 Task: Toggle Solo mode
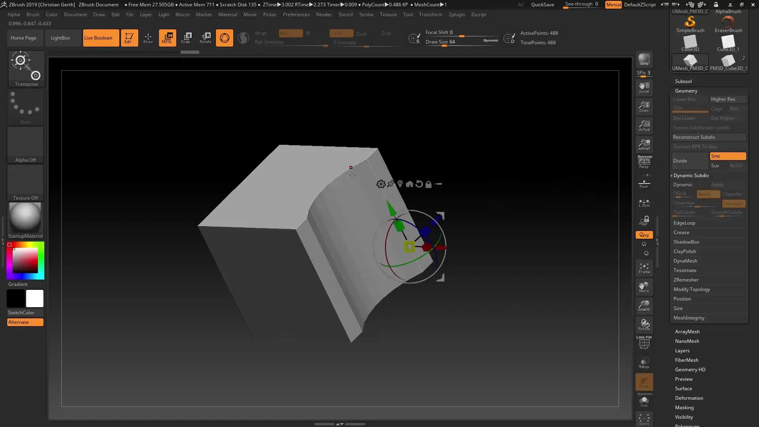coord(644,401)
